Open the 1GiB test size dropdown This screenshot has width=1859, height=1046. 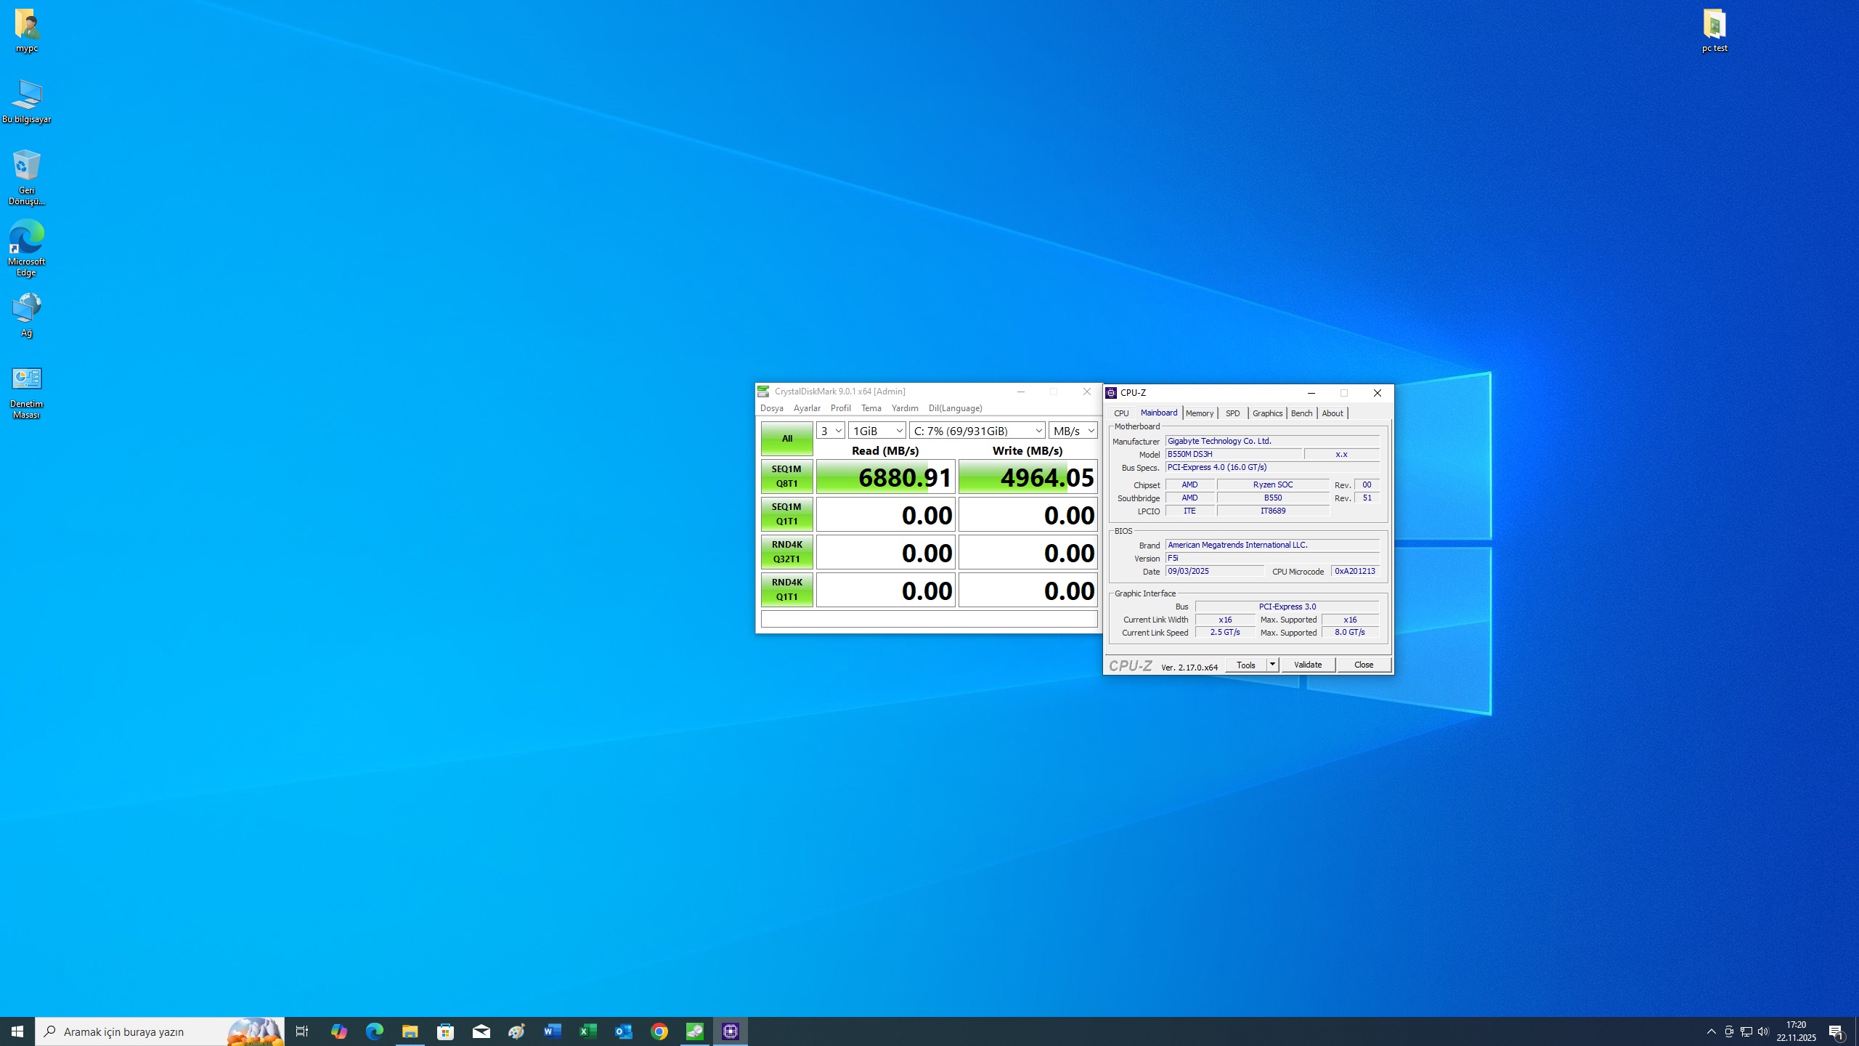[876, 431]
